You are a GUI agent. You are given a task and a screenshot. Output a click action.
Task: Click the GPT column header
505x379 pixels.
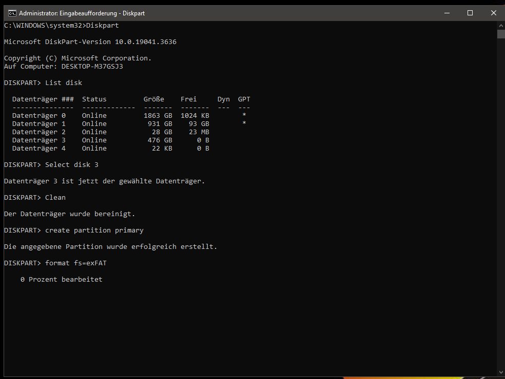point(244,99)
